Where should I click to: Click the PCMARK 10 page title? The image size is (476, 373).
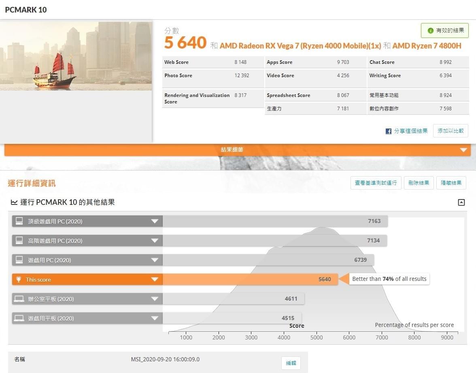pyautogui.click(x=26, y=10)
